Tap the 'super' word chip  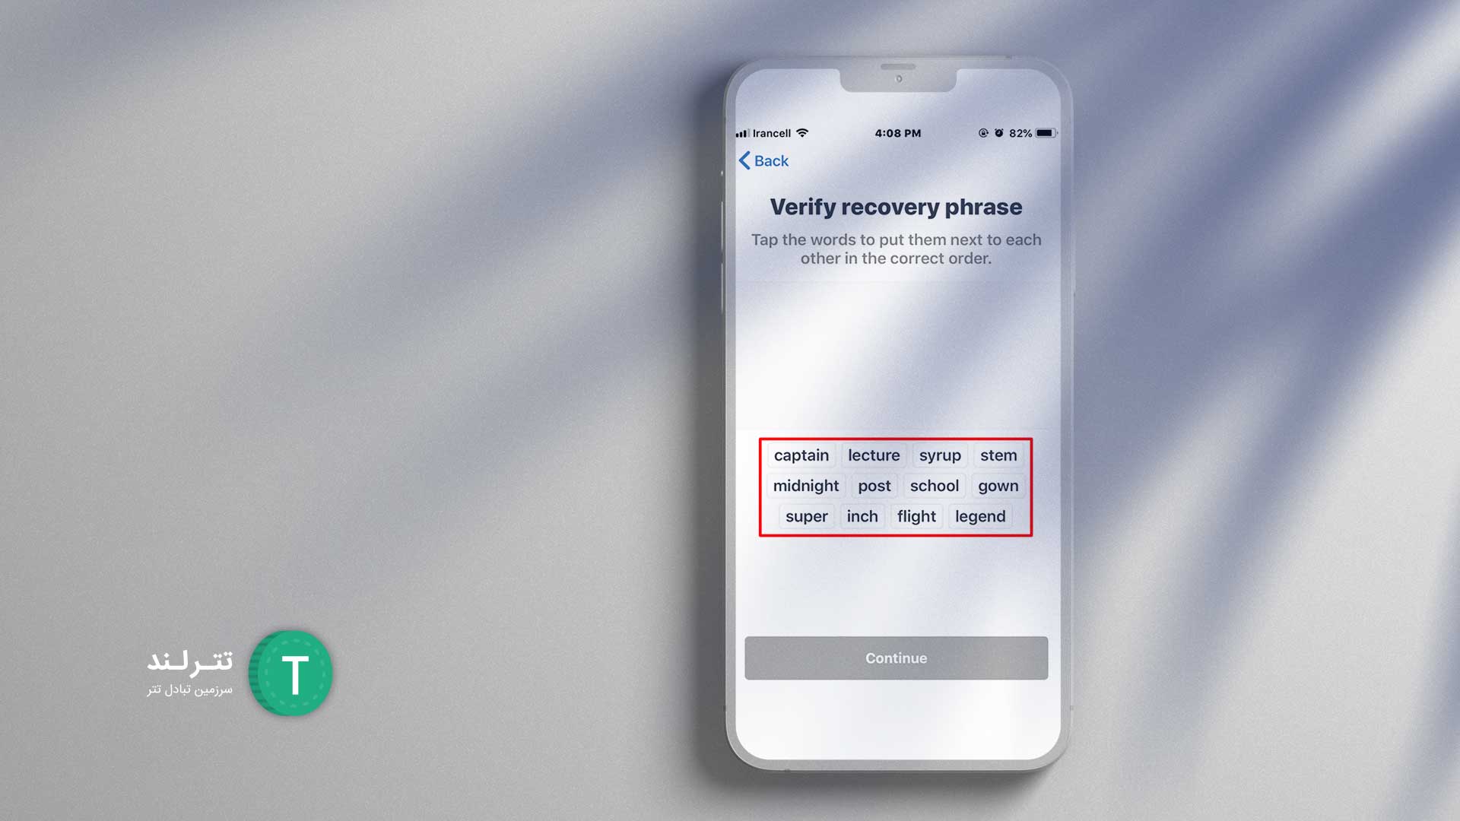click(x=808, y=515)
